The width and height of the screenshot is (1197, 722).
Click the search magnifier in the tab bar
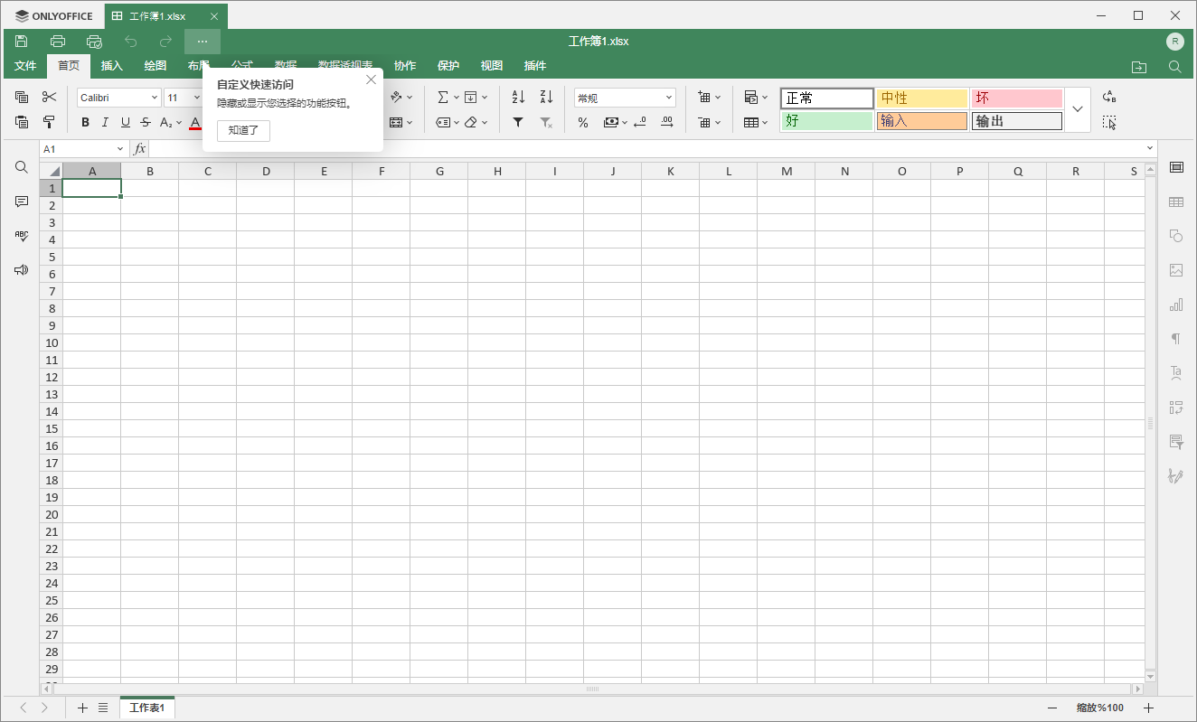pyautogui.click(x=1175, y=66)
